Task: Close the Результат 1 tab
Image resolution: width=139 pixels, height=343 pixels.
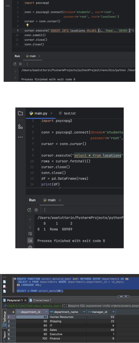Action: [25, 300]
